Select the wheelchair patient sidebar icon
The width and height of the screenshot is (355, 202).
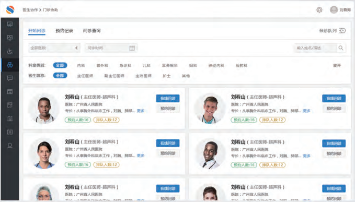(x=10, y=51)
